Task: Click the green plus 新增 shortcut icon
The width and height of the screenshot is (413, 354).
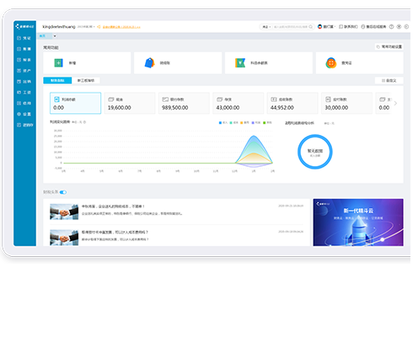Action: 58,63
